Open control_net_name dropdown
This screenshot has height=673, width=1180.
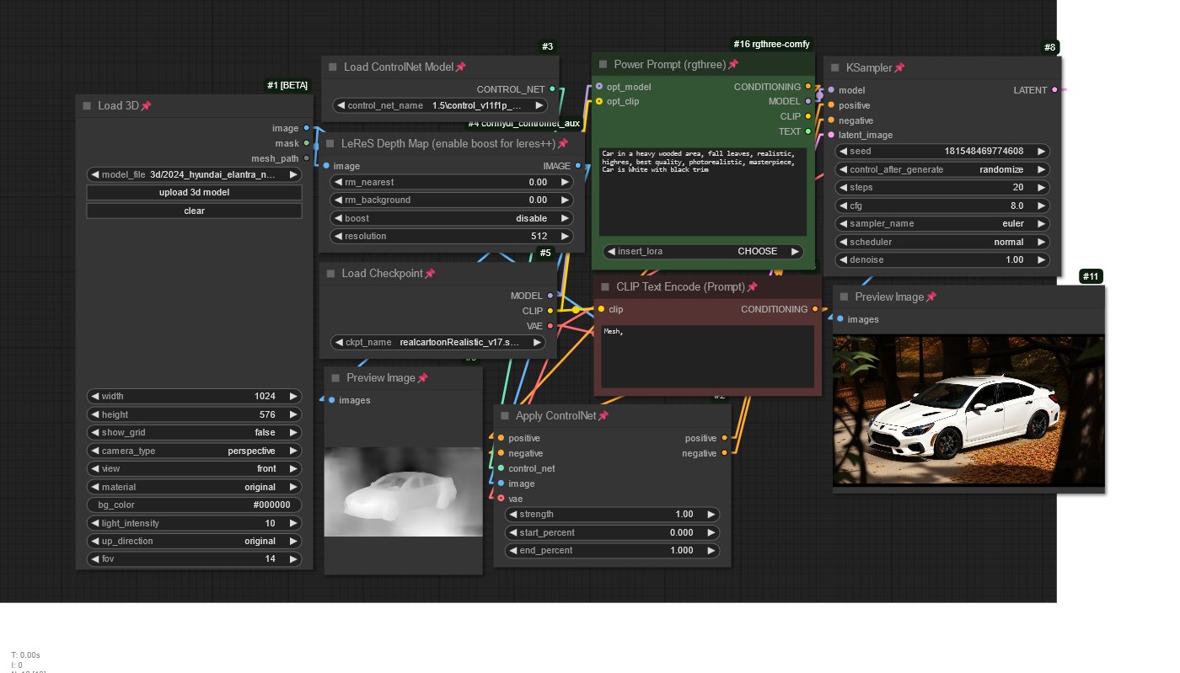click(440, 106)
